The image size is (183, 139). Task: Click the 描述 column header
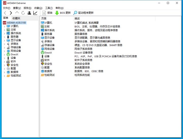click(x=77, y=18)
